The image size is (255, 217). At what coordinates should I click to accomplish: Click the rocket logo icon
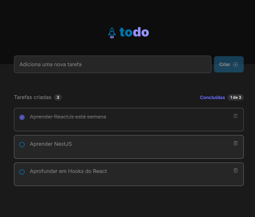[112, 33]
